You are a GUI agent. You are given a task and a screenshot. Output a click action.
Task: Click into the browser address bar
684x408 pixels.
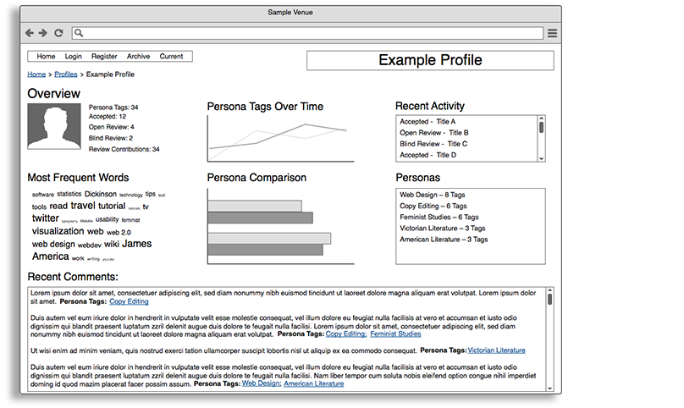(x=307, y=33)
